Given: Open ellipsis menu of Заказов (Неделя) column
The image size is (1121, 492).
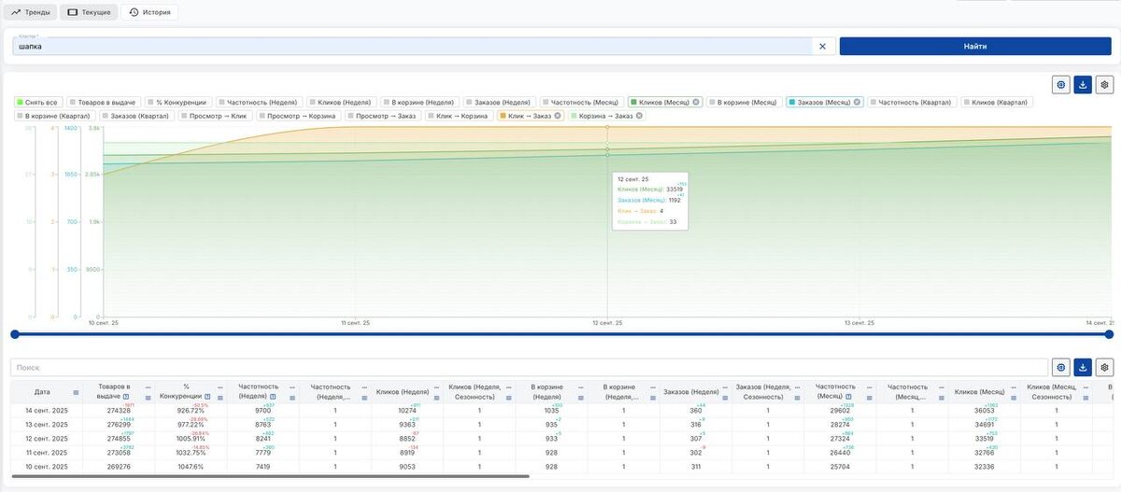Looking at the screenshot, I should 724,387.
